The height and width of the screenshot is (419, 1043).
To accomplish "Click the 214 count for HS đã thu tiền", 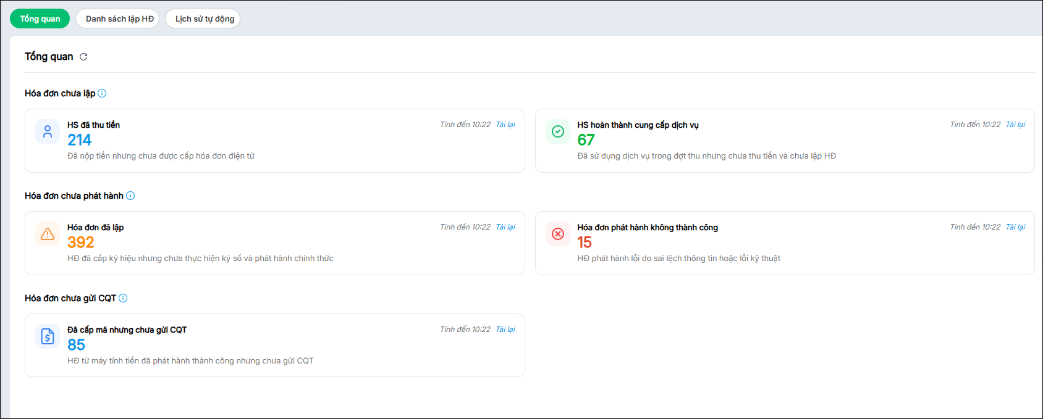I will point(79,140).
